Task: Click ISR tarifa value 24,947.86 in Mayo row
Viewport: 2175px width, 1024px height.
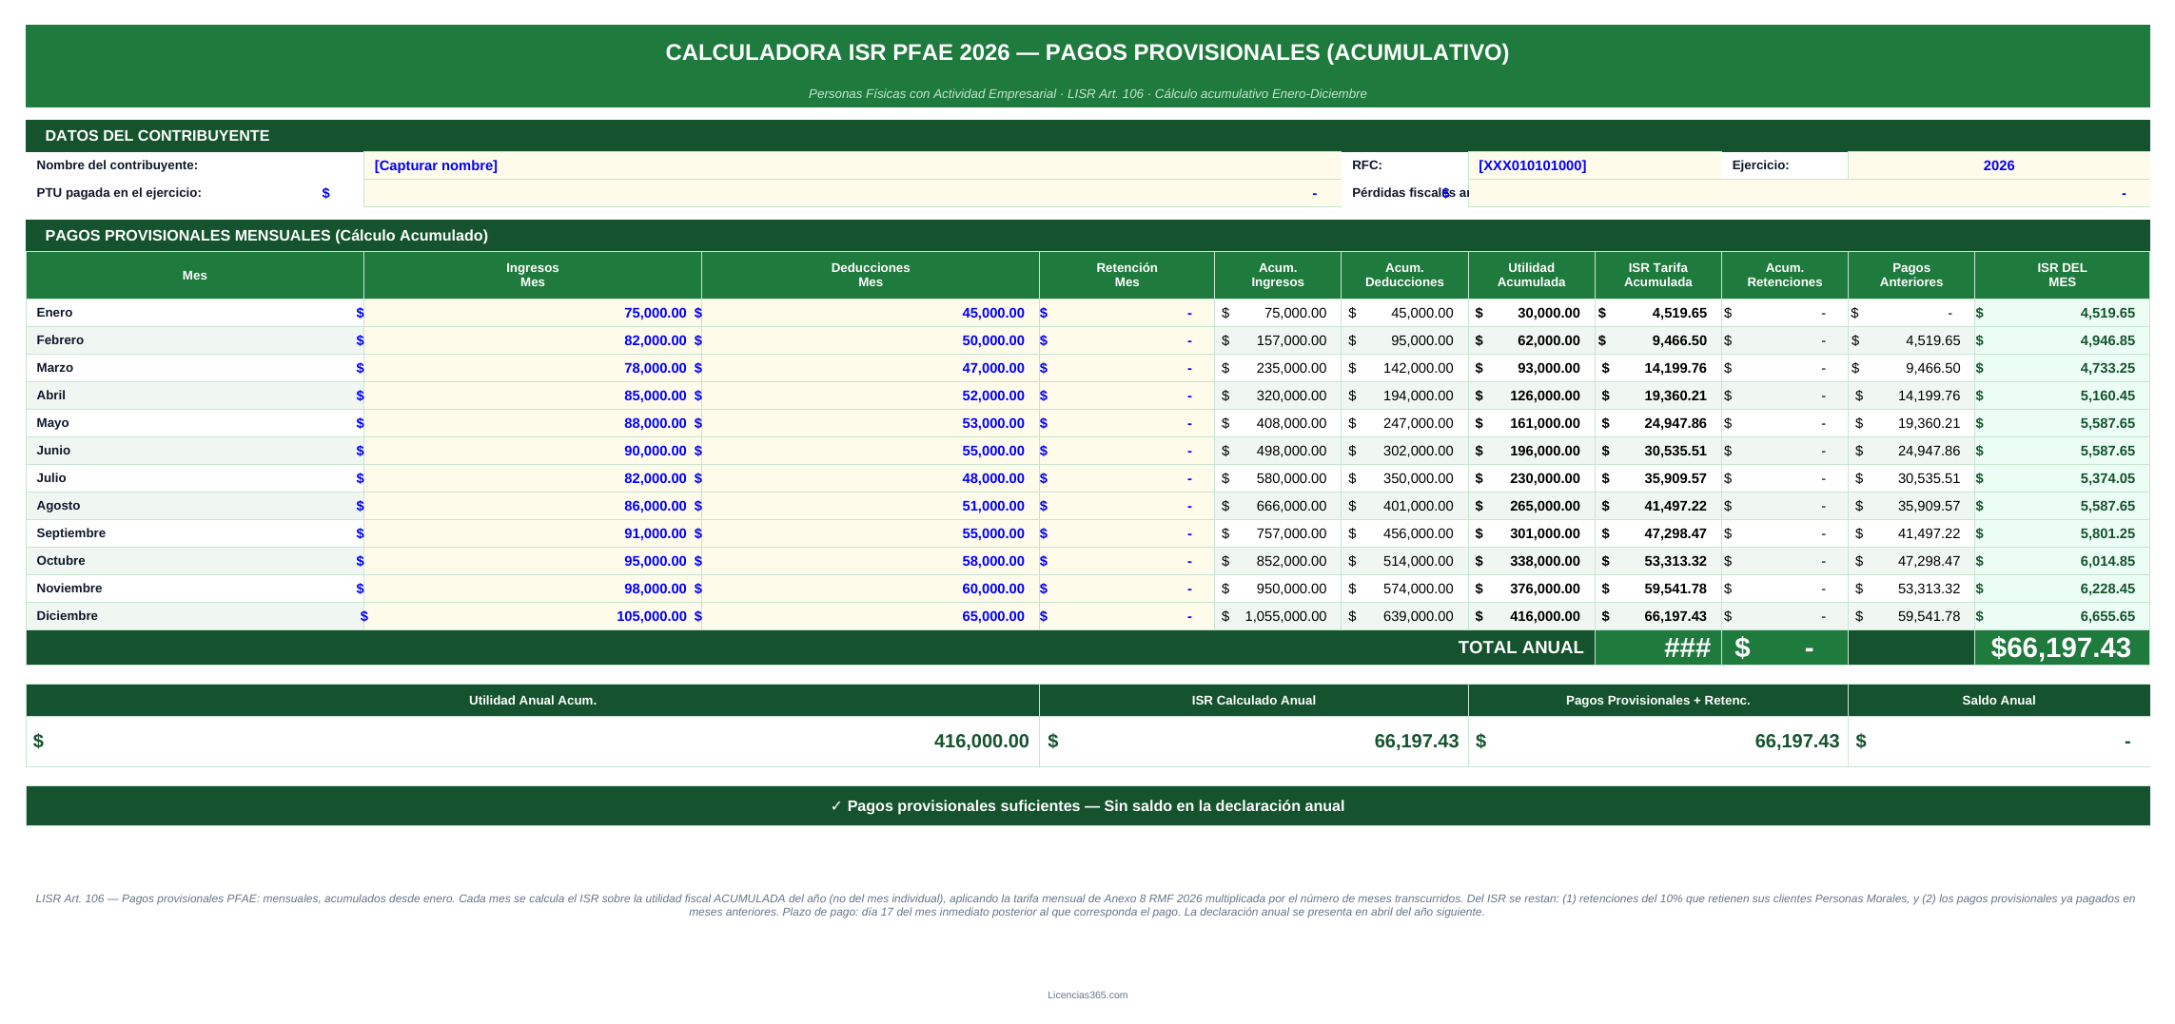Action: 1658,423
